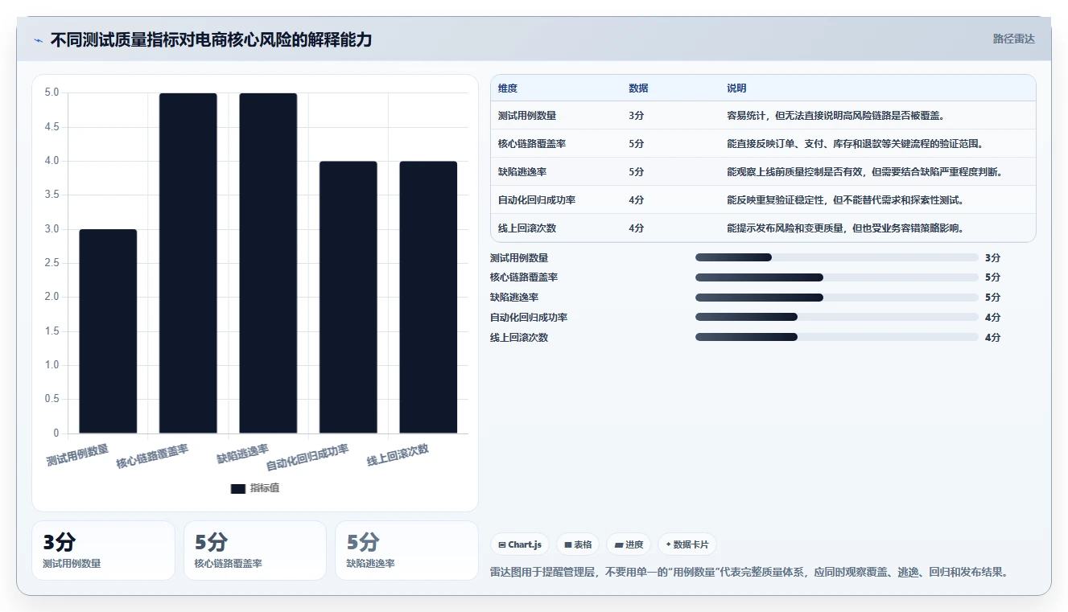Click the 路径雷达 label in header
Screen dimensions: 1068x612
coord(1013,39)
